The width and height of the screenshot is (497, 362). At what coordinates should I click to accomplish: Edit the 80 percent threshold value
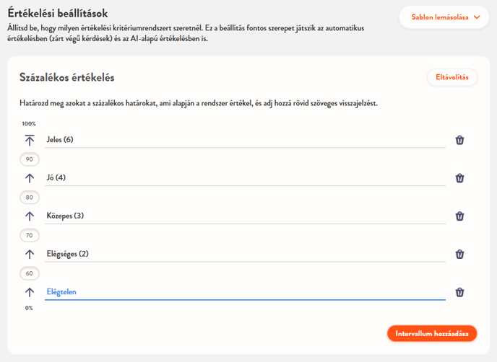[30, 197]
